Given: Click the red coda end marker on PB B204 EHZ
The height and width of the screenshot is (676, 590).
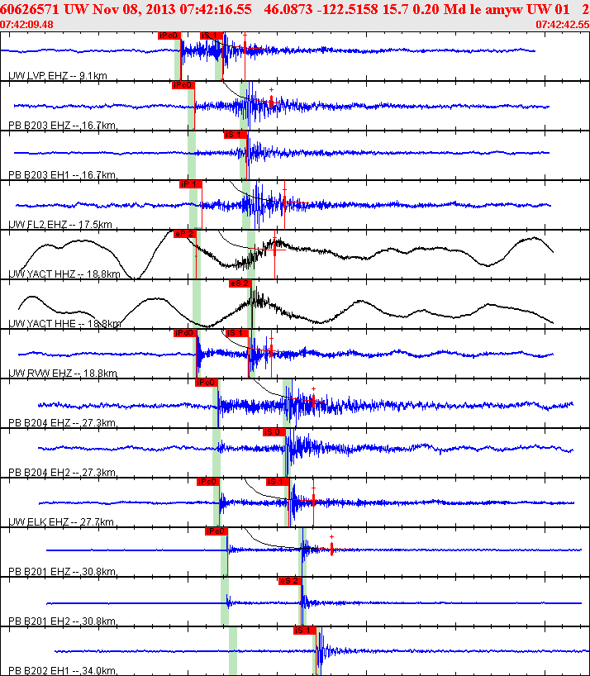Looking at the screenshot, I should 313,401.
